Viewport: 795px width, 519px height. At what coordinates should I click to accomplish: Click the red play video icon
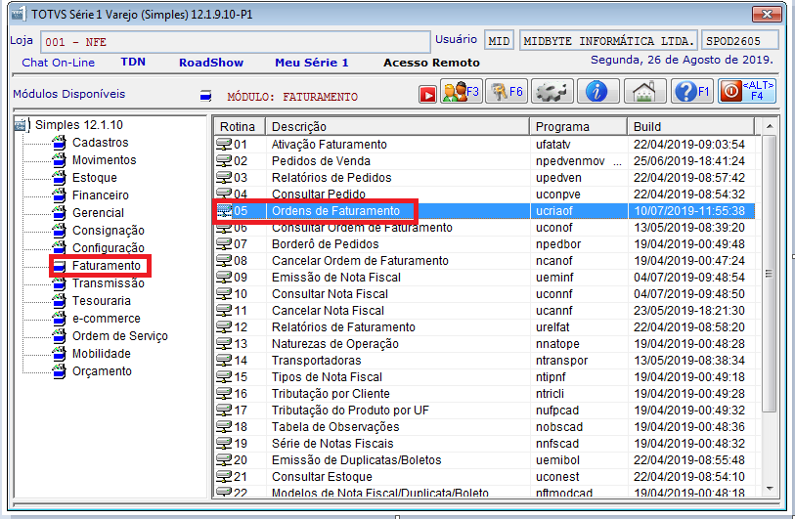[427, 94]
